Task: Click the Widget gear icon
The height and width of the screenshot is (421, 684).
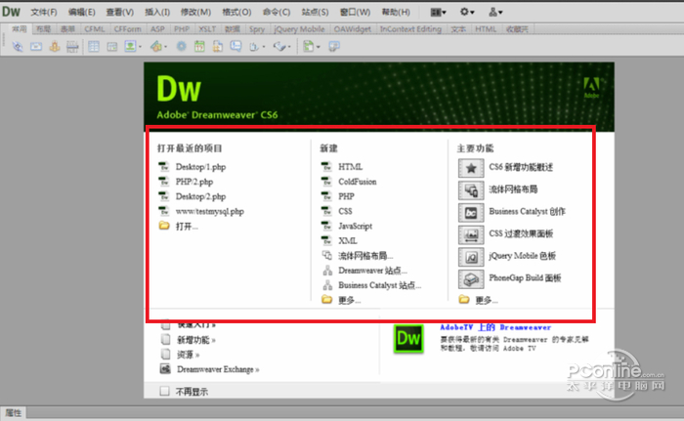Action: 181,46
